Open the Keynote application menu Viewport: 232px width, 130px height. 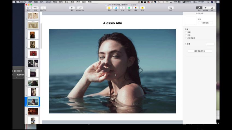tap(23, 2)
